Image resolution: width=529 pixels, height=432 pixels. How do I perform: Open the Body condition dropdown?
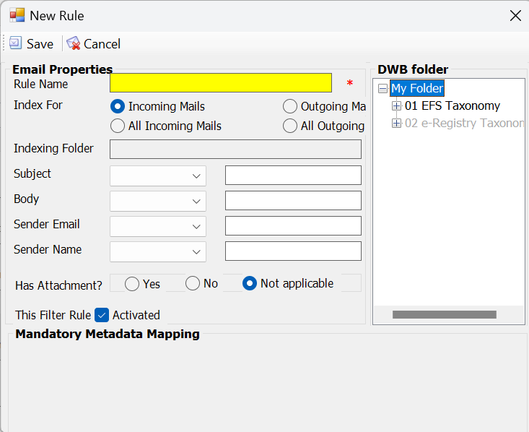point(158,201)
